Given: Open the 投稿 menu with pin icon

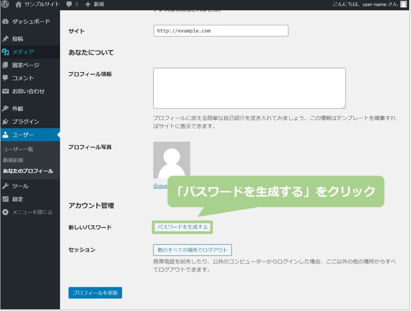Looking at the screenshot, I should (x=17, y=39).
